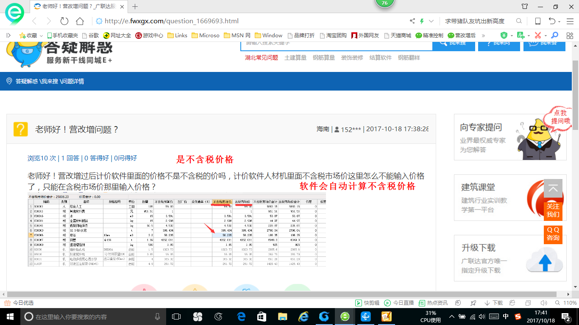The height and width of the screenshot is (325, 579).
Task: Open the 网址大全 bookmark
Action: (x=117, y=36)
